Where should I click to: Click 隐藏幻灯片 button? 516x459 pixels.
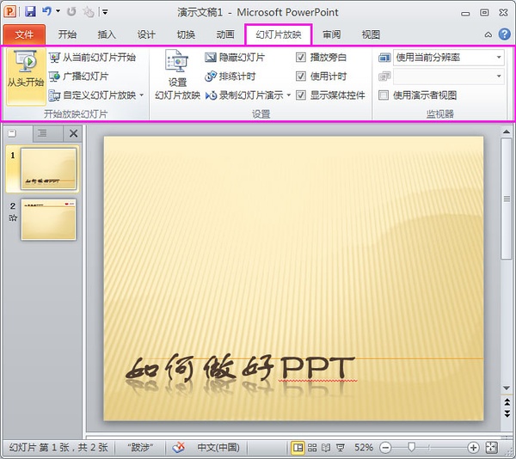pos(235,58)
